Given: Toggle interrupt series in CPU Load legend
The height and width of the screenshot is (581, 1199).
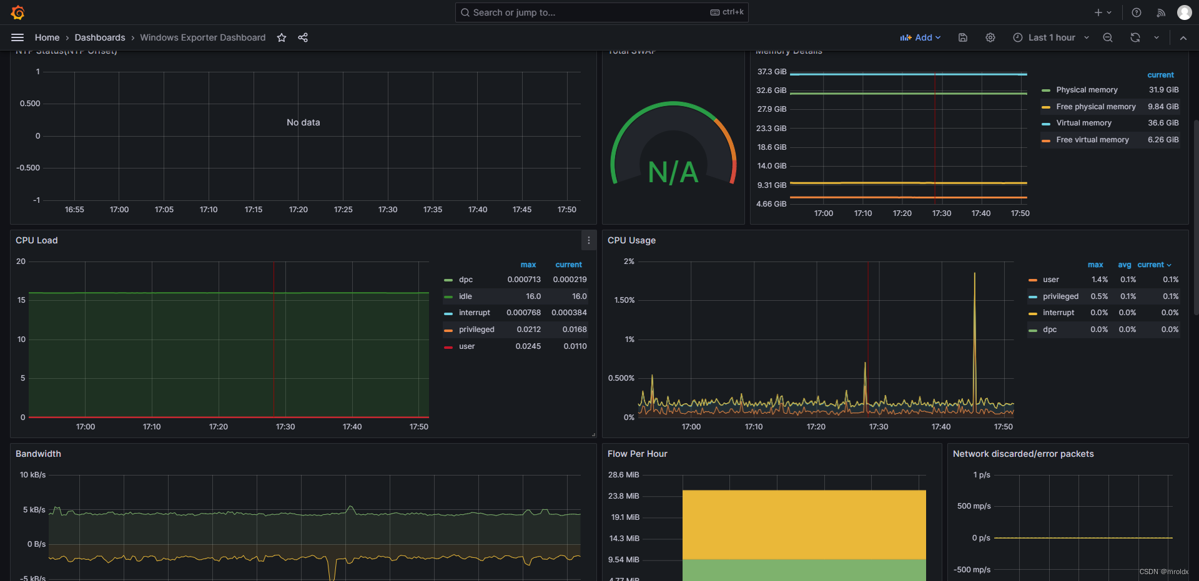Looking at the screenshot, I should coord(475,313).
